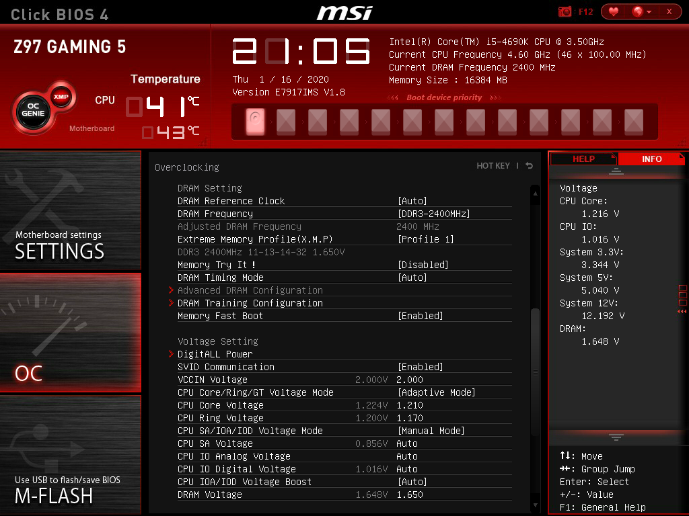Click the bottom grip handle of the info panel
689x516 pixels.
616,437
